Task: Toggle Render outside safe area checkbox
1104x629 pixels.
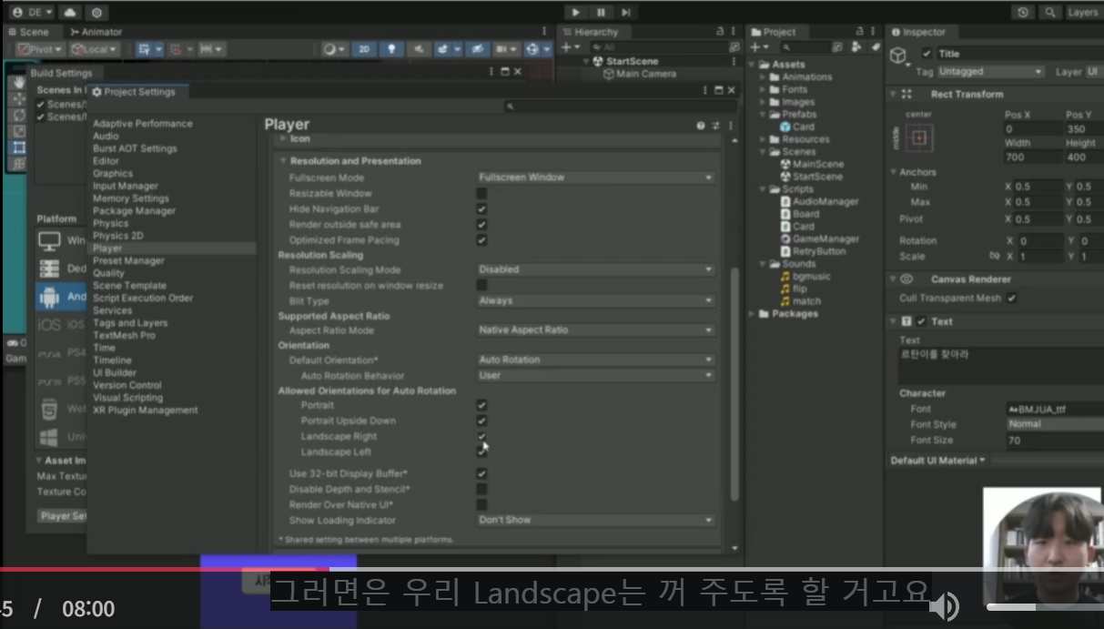Action: (x=481, y=224)
